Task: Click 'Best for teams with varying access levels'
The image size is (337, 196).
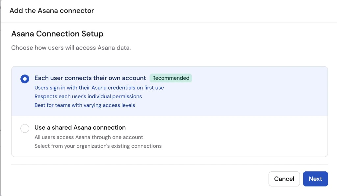Action: coord(85,105)
